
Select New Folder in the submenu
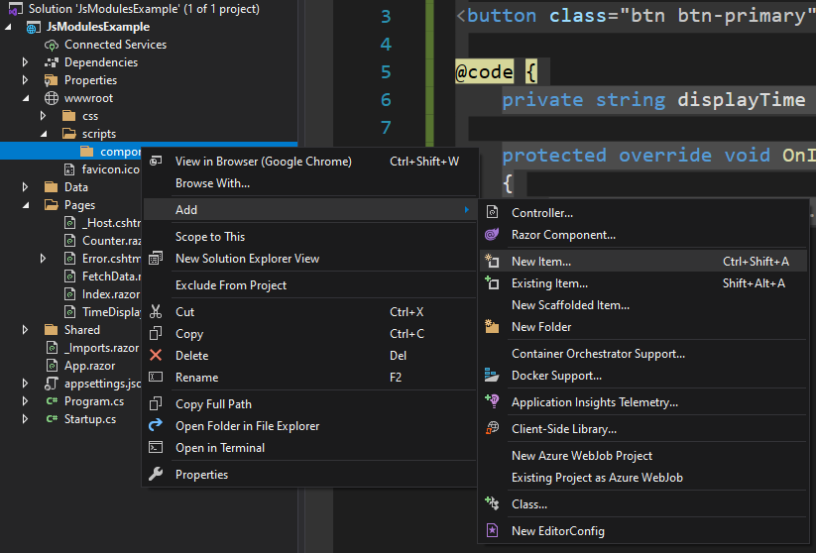pyautogui.click(x=541, y=327)
